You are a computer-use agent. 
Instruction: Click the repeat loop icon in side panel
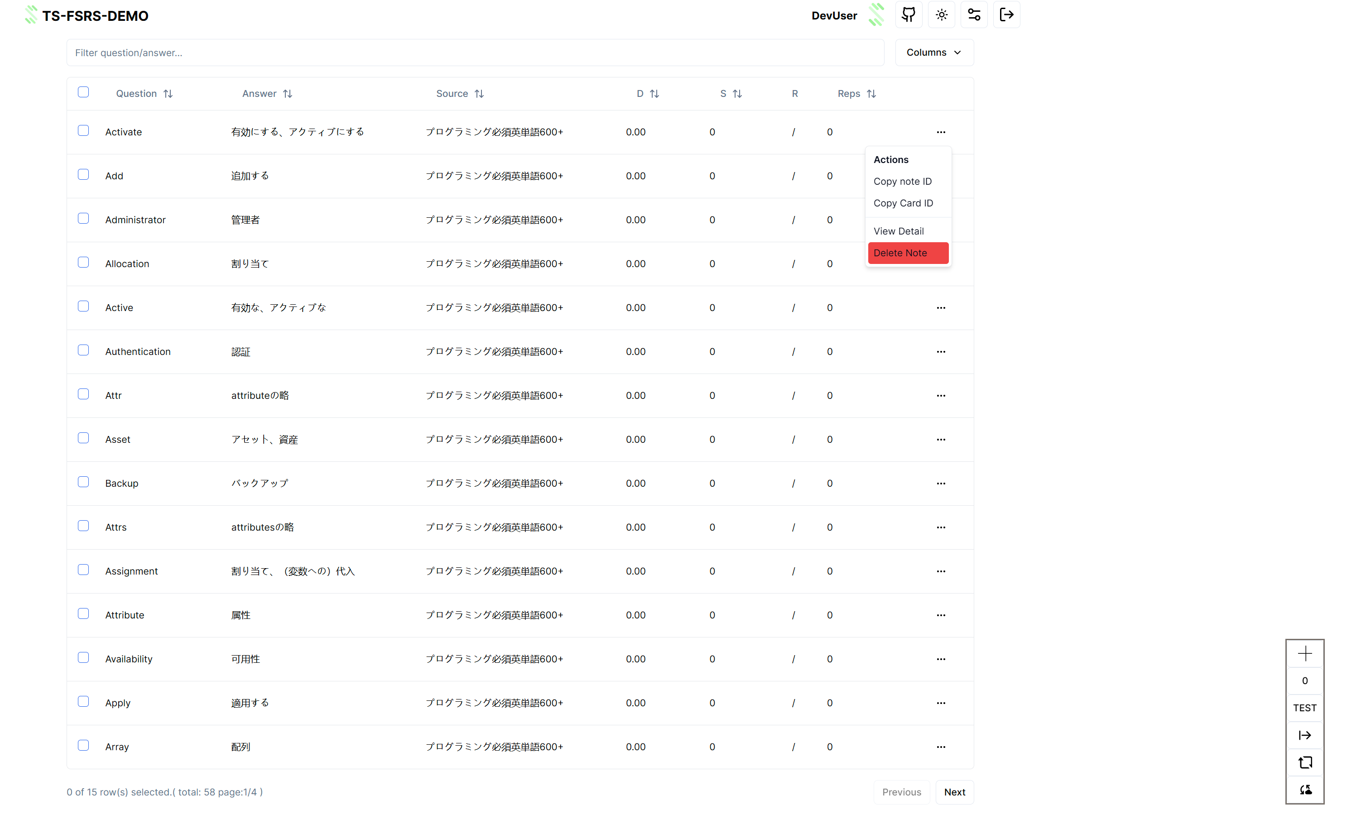click(x=1304, y=762)
